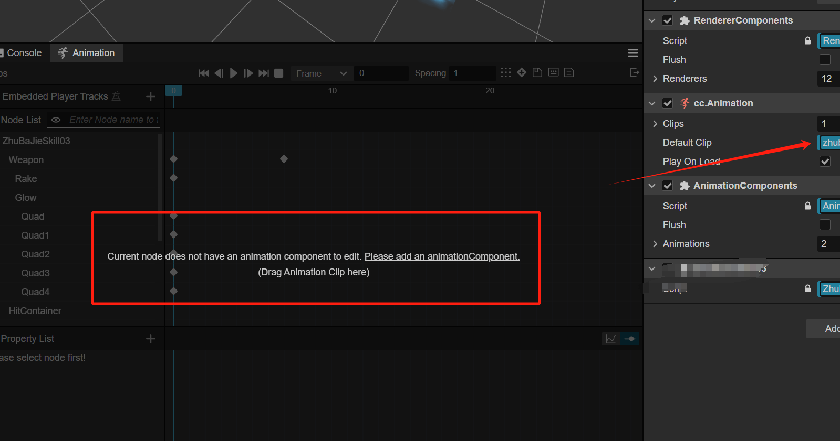Click the Embedded Player Tracks flask icon

116,96
